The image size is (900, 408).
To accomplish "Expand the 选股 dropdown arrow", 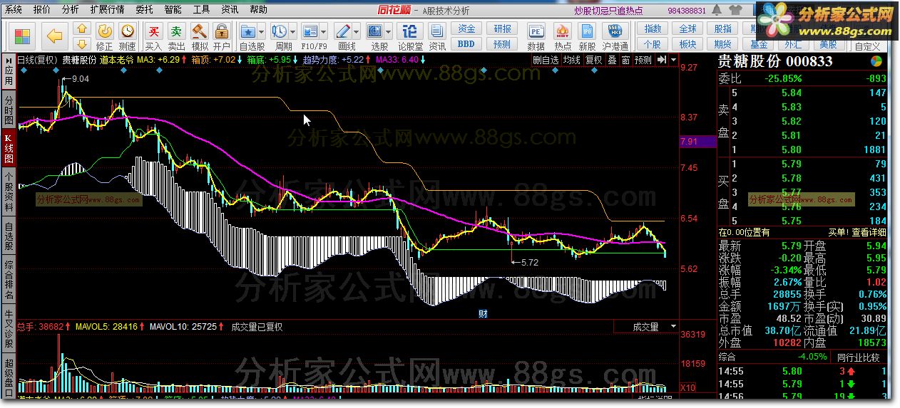I will click(389, 32).
